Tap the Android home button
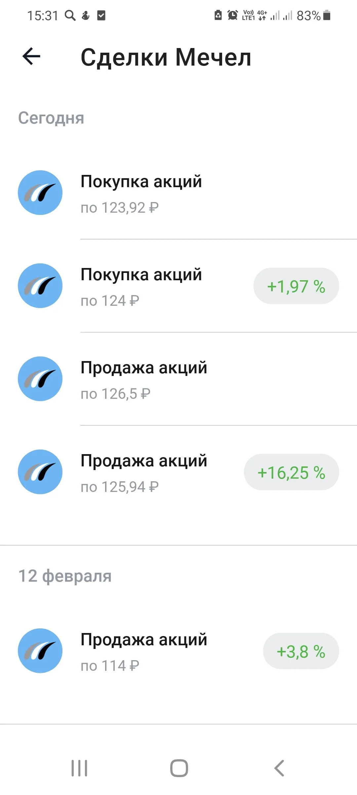This screenshot has width=357, height=795. tap(179, 768)
